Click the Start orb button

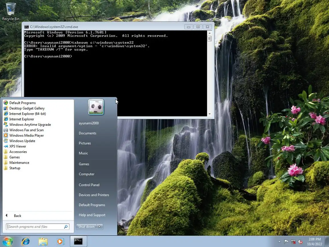pyautogui.click(x=7, y=241)
